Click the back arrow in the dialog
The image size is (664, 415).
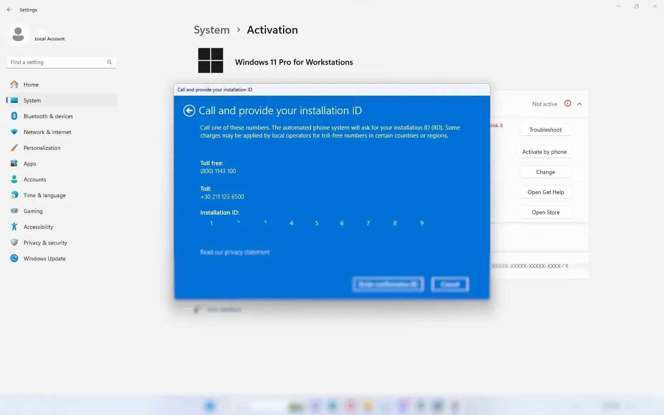pyautogui.click(x=189, y=111)
